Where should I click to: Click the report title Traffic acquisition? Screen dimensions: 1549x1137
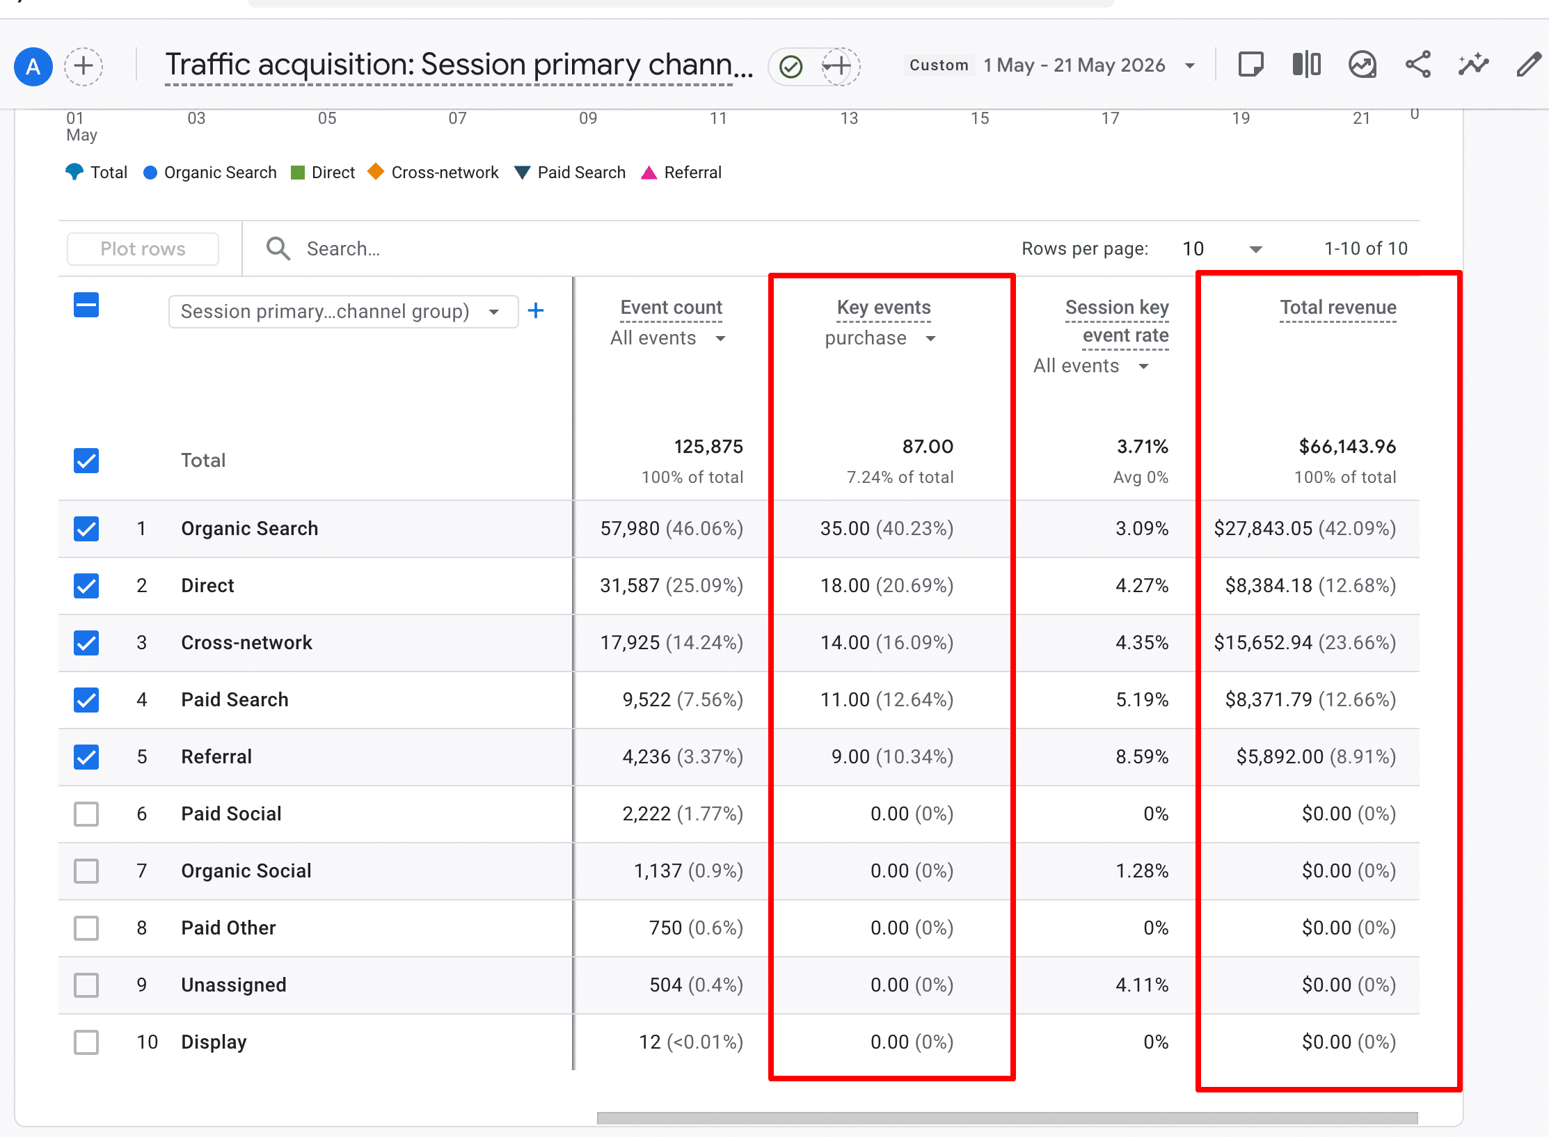coord(459,65)
